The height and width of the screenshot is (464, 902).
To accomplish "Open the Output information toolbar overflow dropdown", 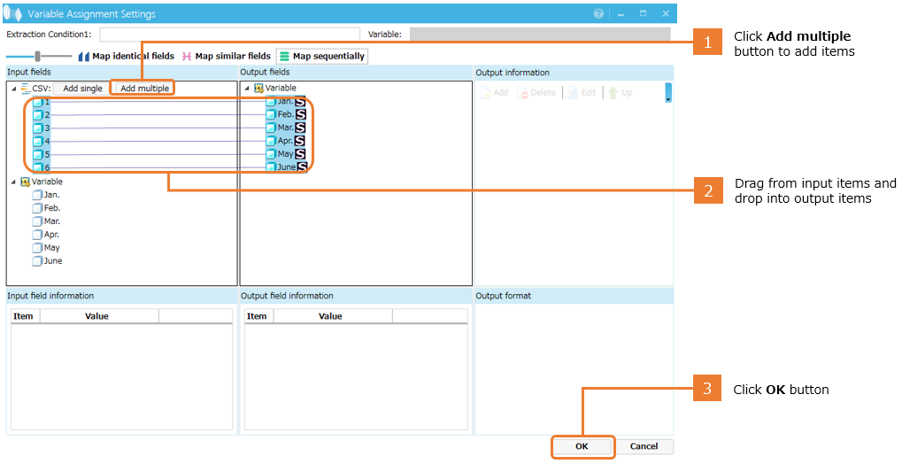I will point(668,94).
